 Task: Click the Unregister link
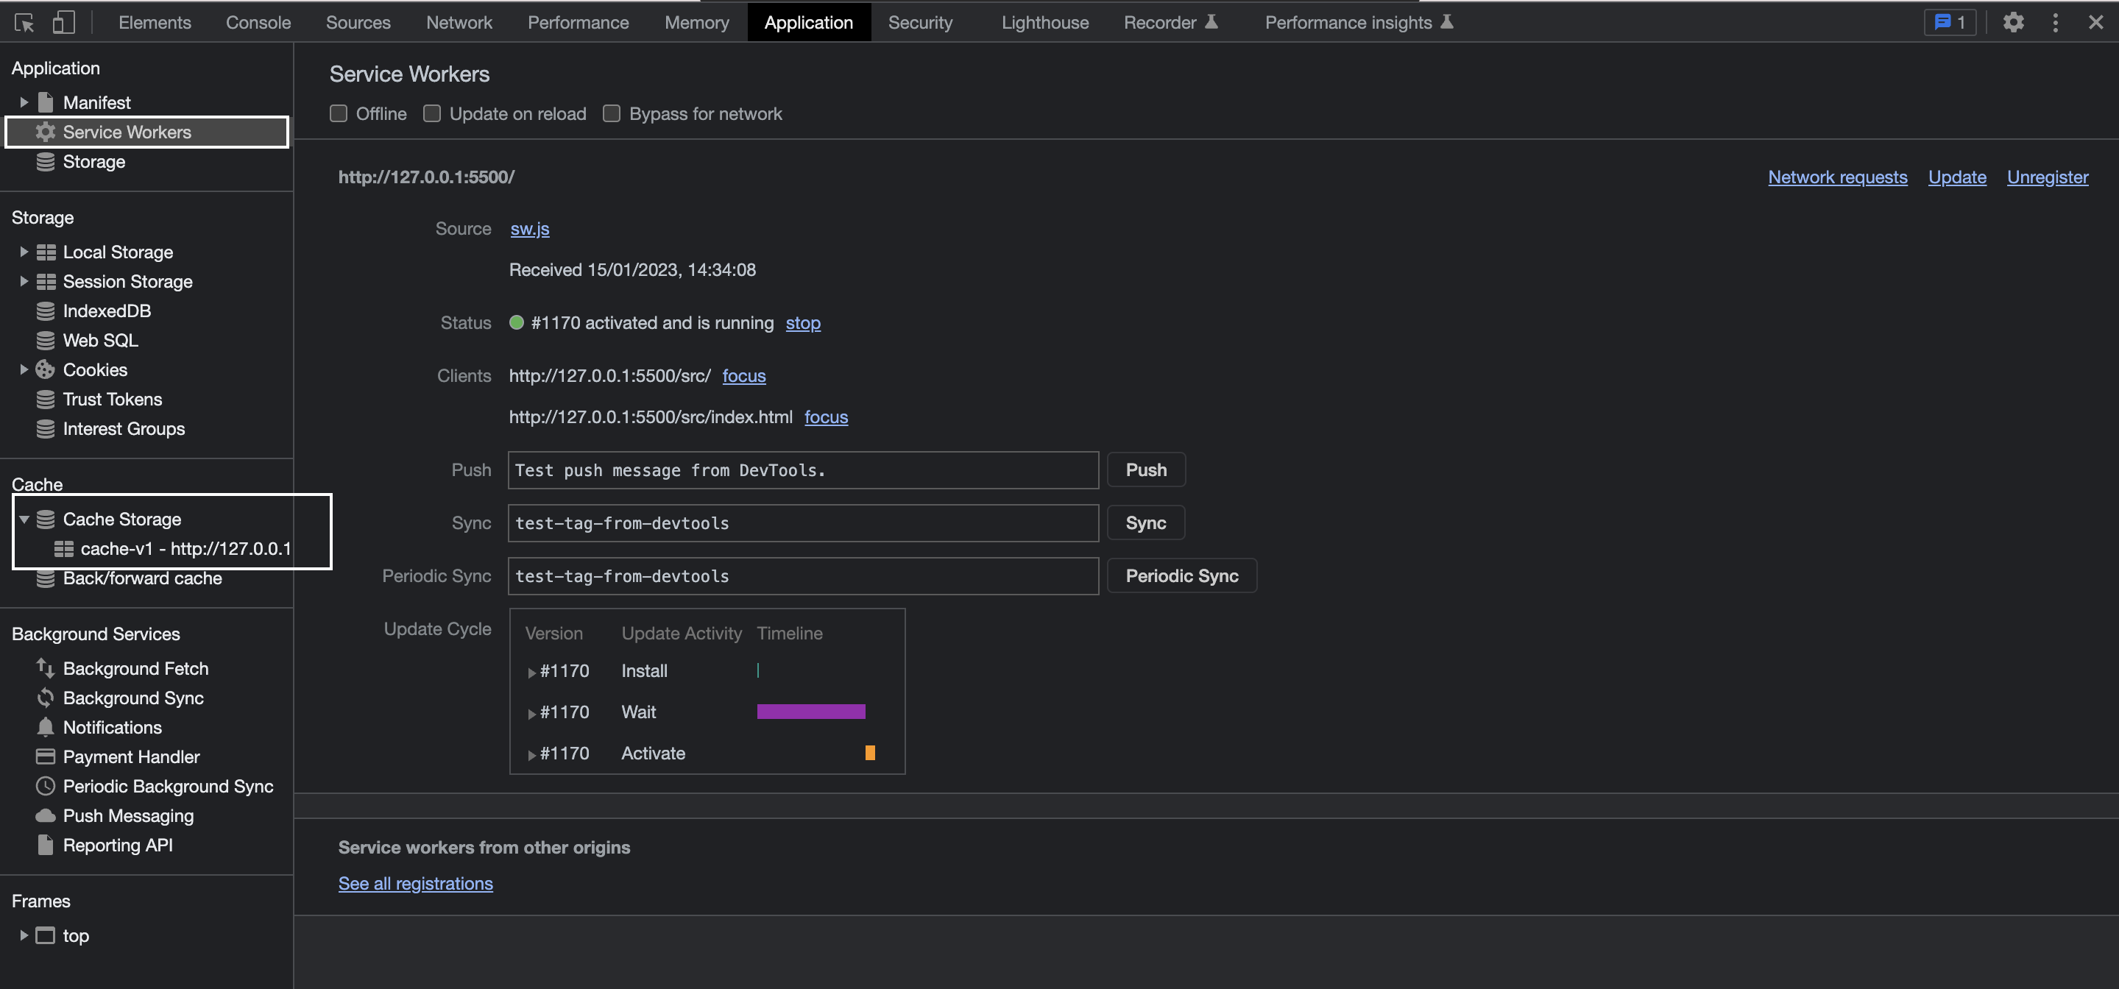tap(2048, 177)
